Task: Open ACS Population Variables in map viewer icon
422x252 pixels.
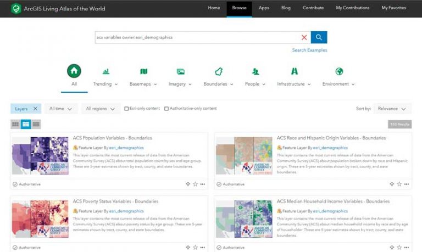Action: 188,184
